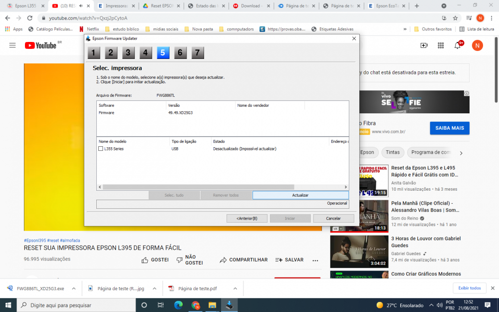Image resolution: width=499 pixels, height=312 pixels.
Task: Open the Lista de leitura panel
Action: (477, 29)
